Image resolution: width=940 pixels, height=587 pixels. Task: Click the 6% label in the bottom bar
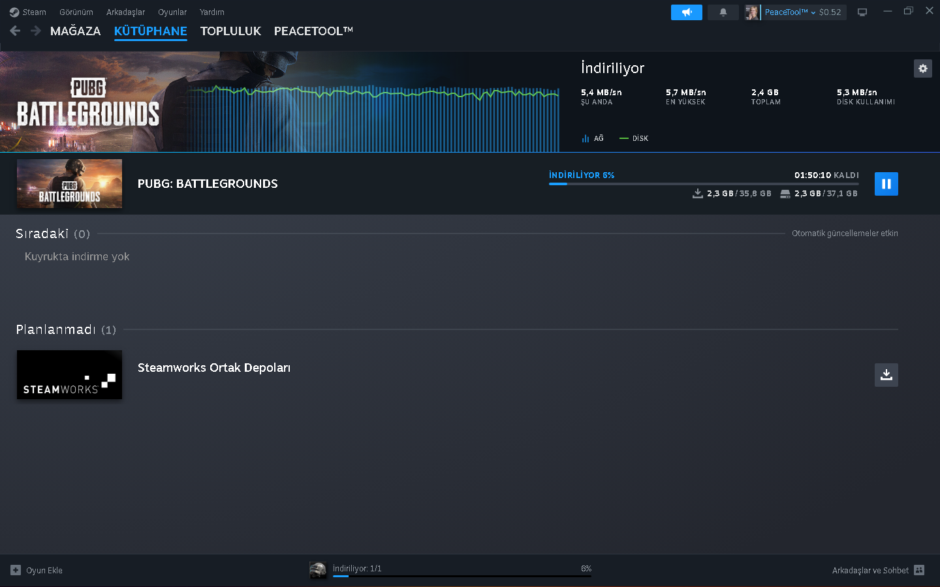(x=586, y=569)
